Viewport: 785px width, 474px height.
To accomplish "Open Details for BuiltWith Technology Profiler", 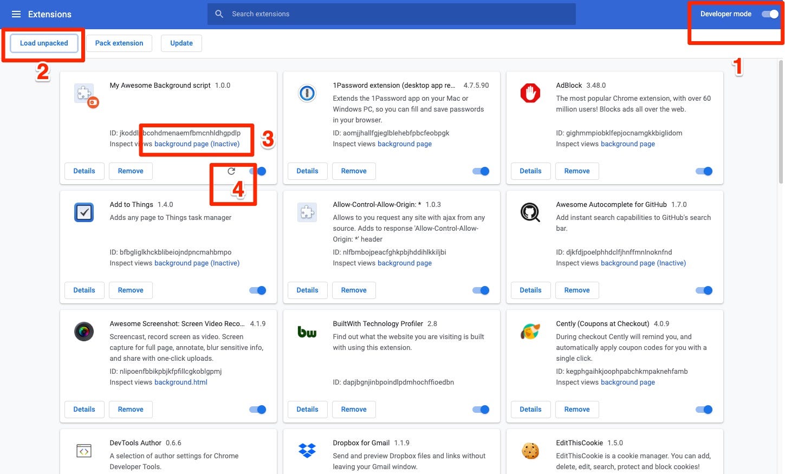I will pyautogui.click(x=307, y=410).
